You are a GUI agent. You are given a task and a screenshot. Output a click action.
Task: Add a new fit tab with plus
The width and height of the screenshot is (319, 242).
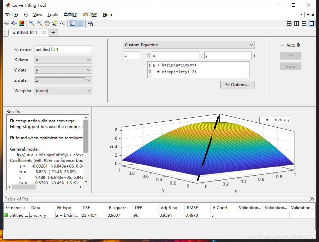click(x=53, y=33)
